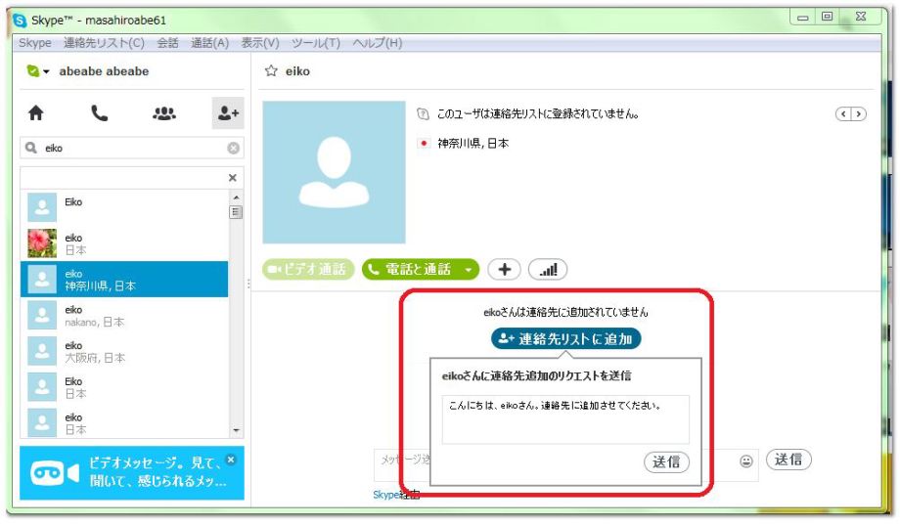
Task: Click the Japan flag icon by 神奈川県
Action: point(424,144)
